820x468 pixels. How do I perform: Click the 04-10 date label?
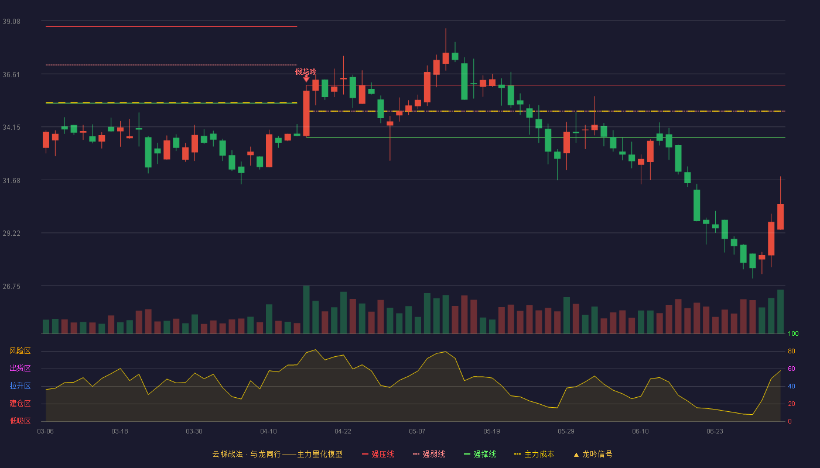click(x=268, y=431)
